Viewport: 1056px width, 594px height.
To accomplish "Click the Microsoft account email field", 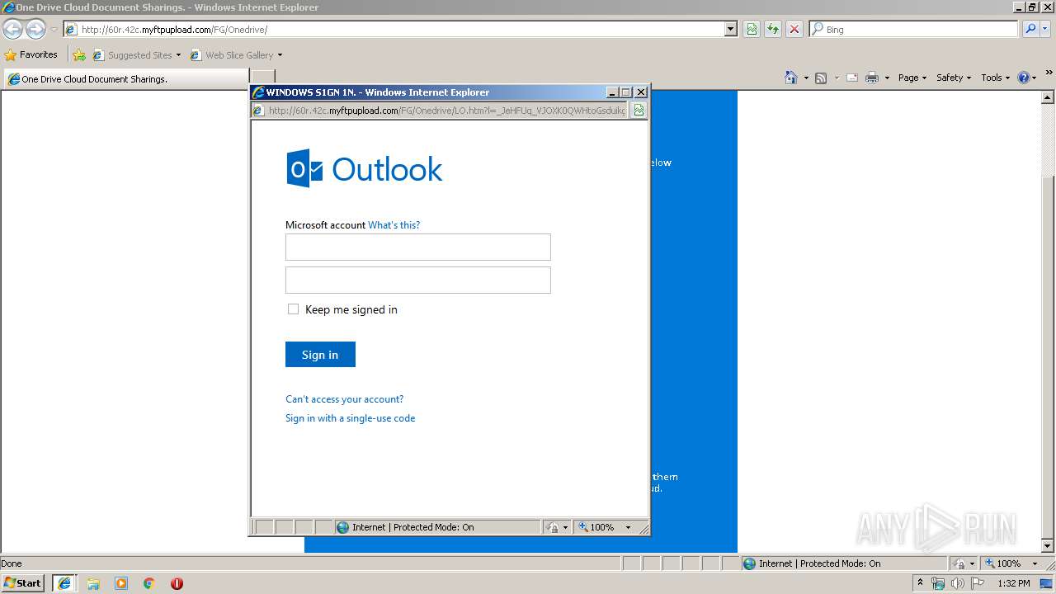I will (417, 247).
